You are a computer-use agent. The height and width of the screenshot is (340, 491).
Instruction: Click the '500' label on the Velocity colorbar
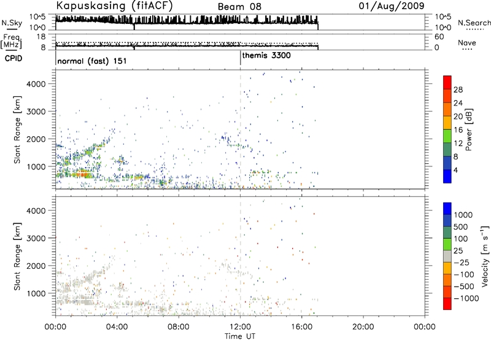(x=461, y=227)
